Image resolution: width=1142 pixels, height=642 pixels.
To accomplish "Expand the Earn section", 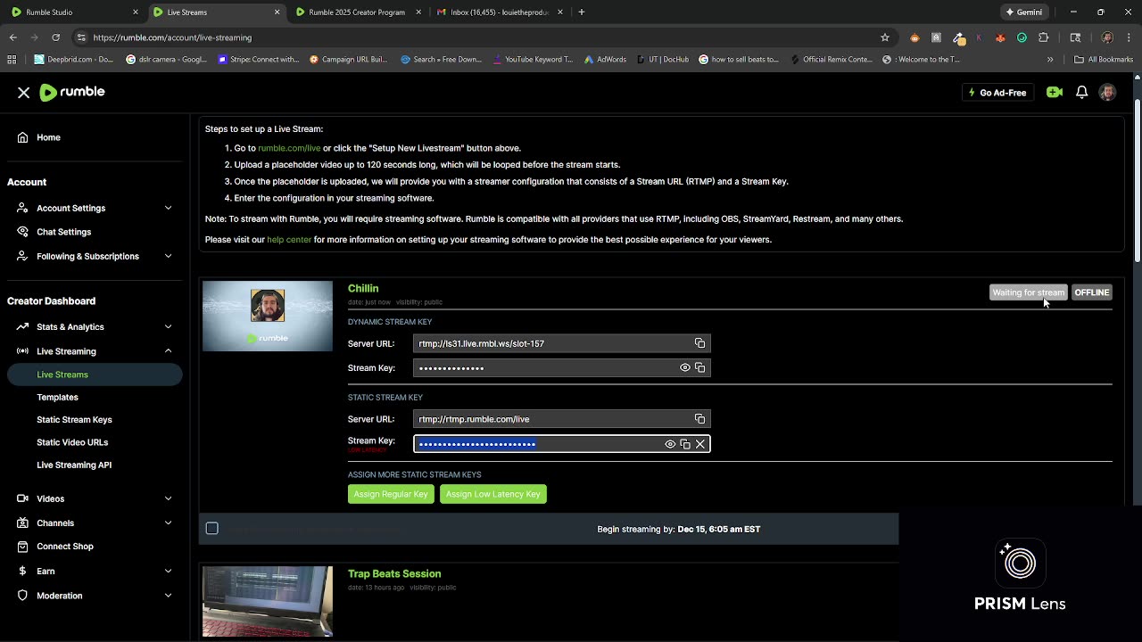I will tap(93, 571).
